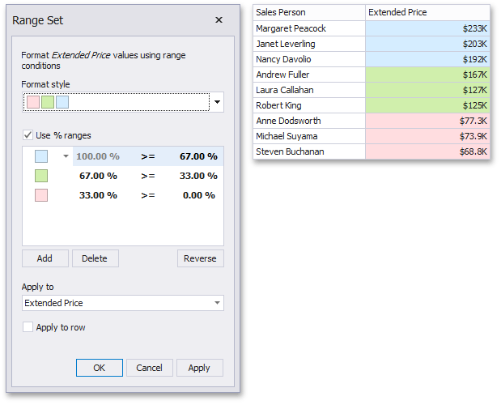Uncheck the Use % ranges checkbox
Image resolution: width=501 pixels, height=405 pixels.
point(29,135)
